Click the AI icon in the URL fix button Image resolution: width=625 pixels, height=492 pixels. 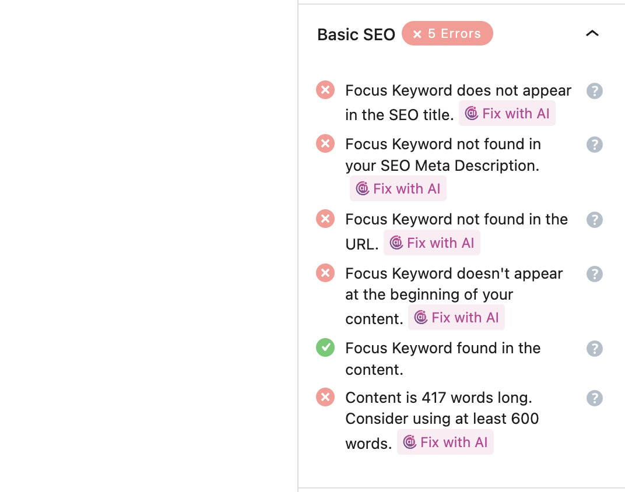(x=397, y=243)
